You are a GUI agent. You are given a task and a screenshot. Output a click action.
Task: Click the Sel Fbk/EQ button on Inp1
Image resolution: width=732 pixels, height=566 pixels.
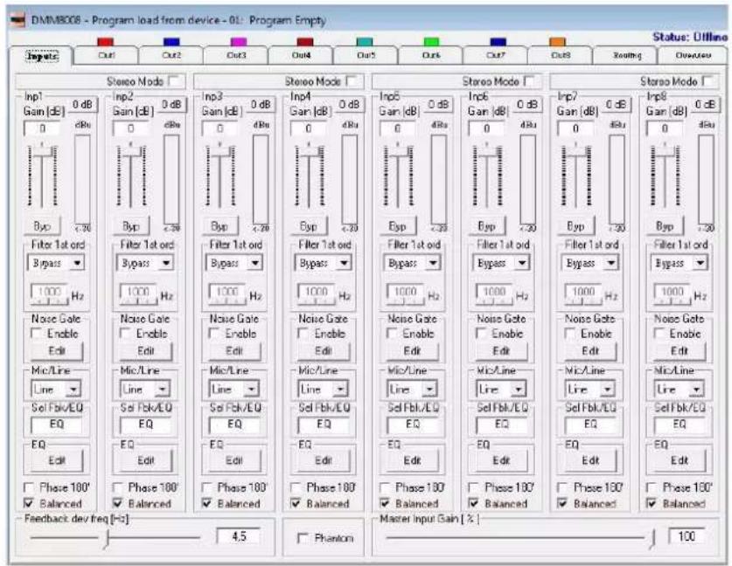tap(57, 424)
